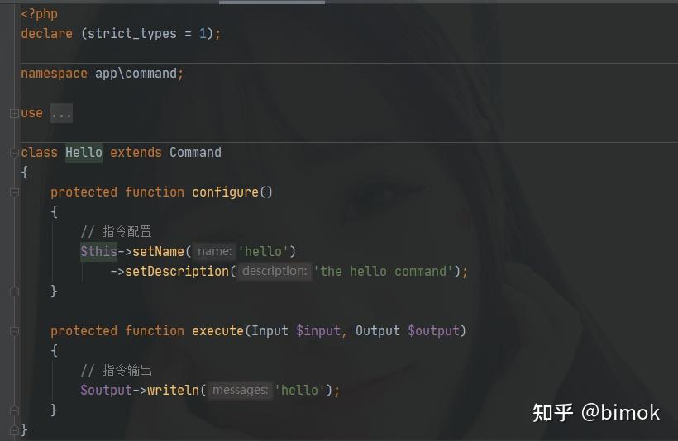
Task: Collapse the configure() function fold marker
Action: coord(14,192)
